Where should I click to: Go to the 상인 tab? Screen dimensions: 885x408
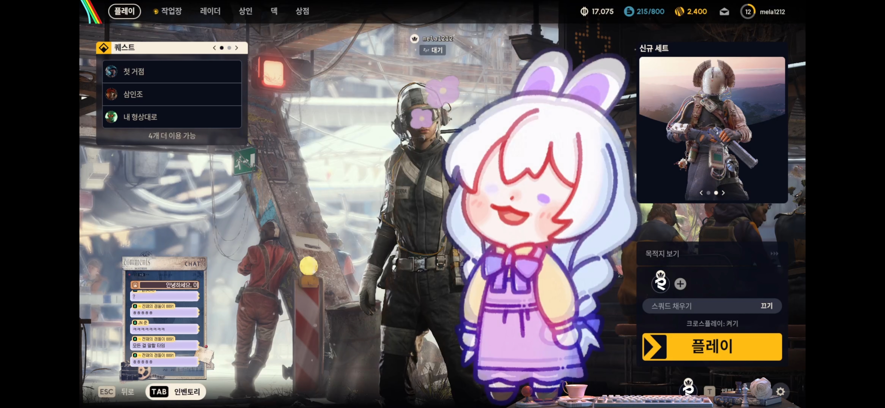[x=246, y=11]
